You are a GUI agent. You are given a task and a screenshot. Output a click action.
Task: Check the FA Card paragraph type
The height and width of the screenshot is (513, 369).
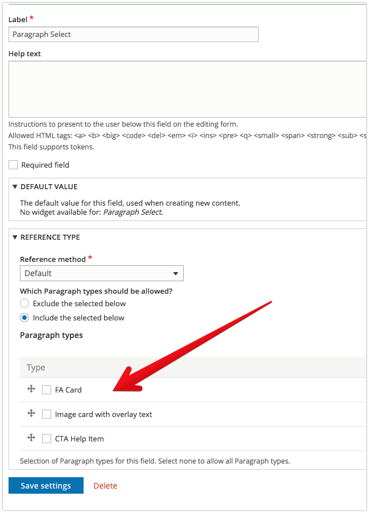[46, 390]
